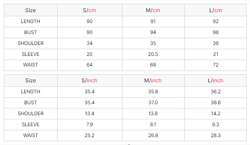Viewport: 250px width, 145px height.
Task: Select the 14.2 shoulder inch value
Action: (x=216, y=114)
